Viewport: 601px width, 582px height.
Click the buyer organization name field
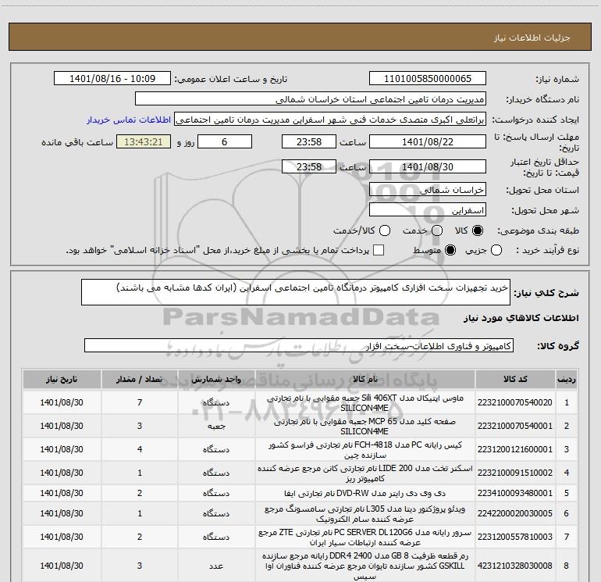(x=311, y=99)
